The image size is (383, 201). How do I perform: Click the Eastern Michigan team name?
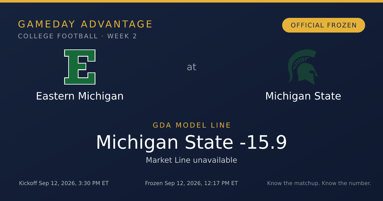80,96
